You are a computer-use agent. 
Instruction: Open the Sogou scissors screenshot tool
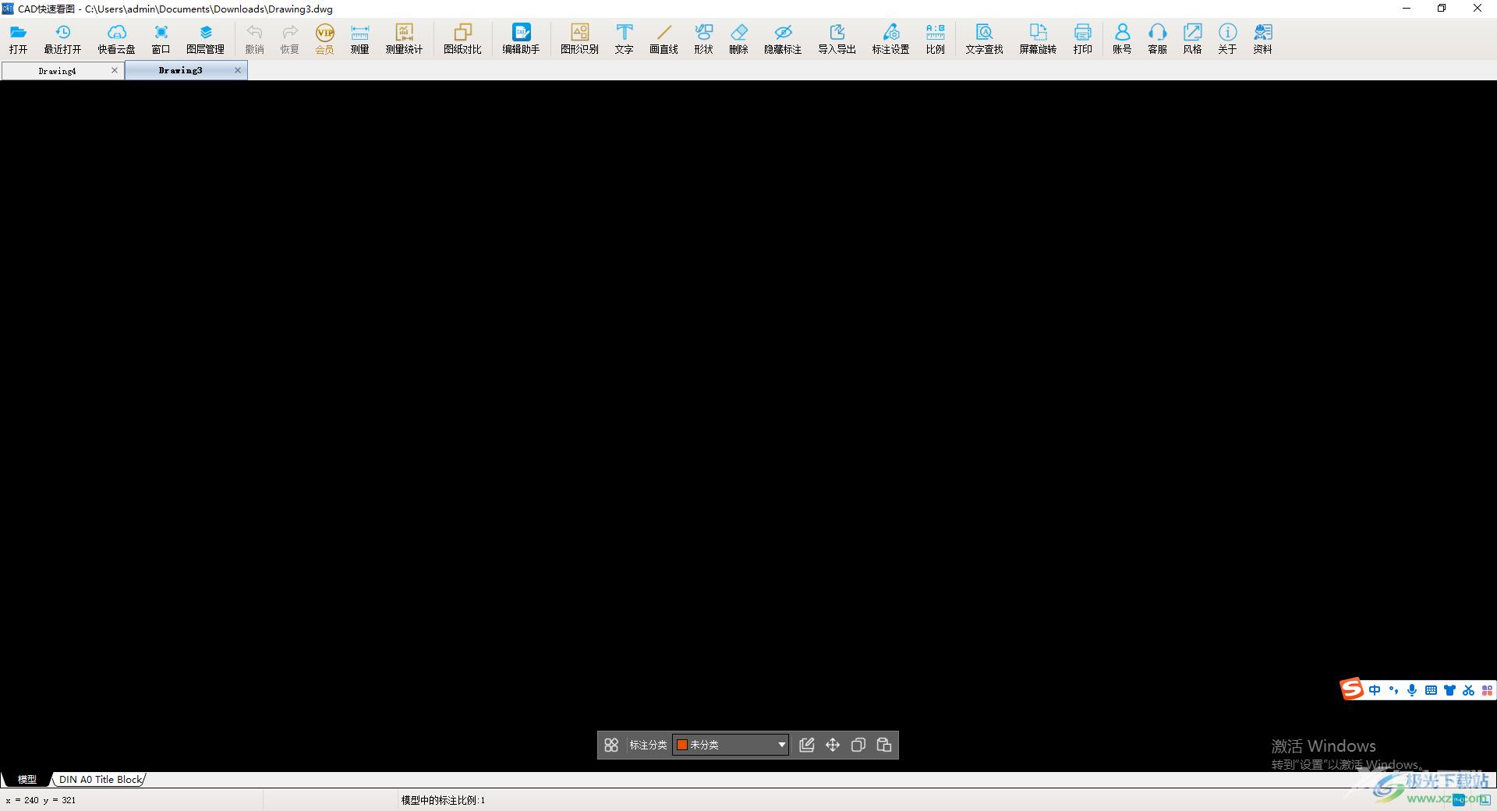1469,690
